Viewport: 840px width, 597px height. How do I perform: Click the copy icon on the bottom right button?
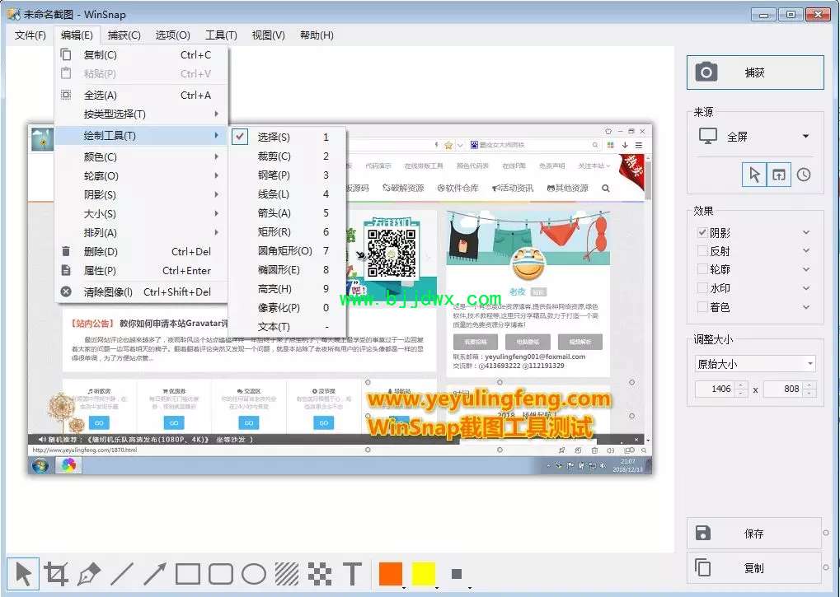pyautogui.click(x=703, y=567)
